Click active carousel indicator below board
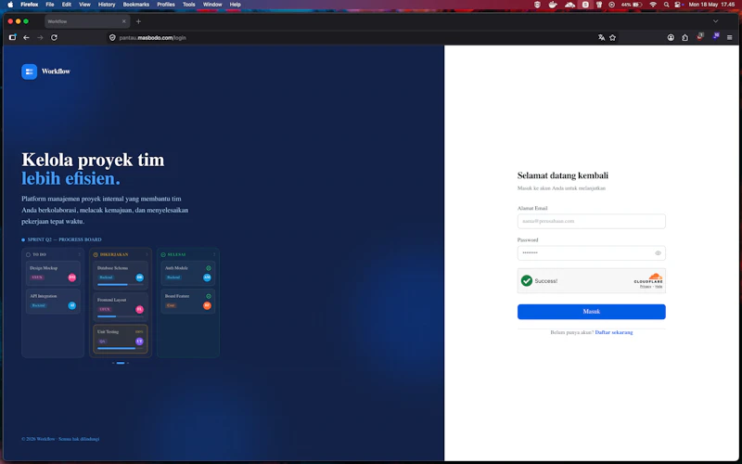Image resolution: width=742 pixels, height=464 pixels. (x=121, y=363)
